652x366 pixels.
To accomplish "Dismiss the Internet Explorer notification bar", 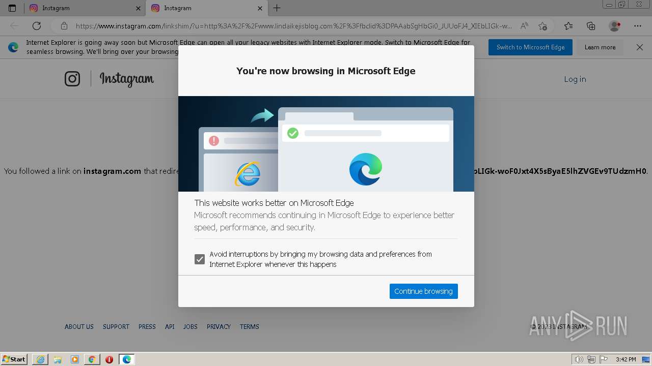I will (640, 47).
